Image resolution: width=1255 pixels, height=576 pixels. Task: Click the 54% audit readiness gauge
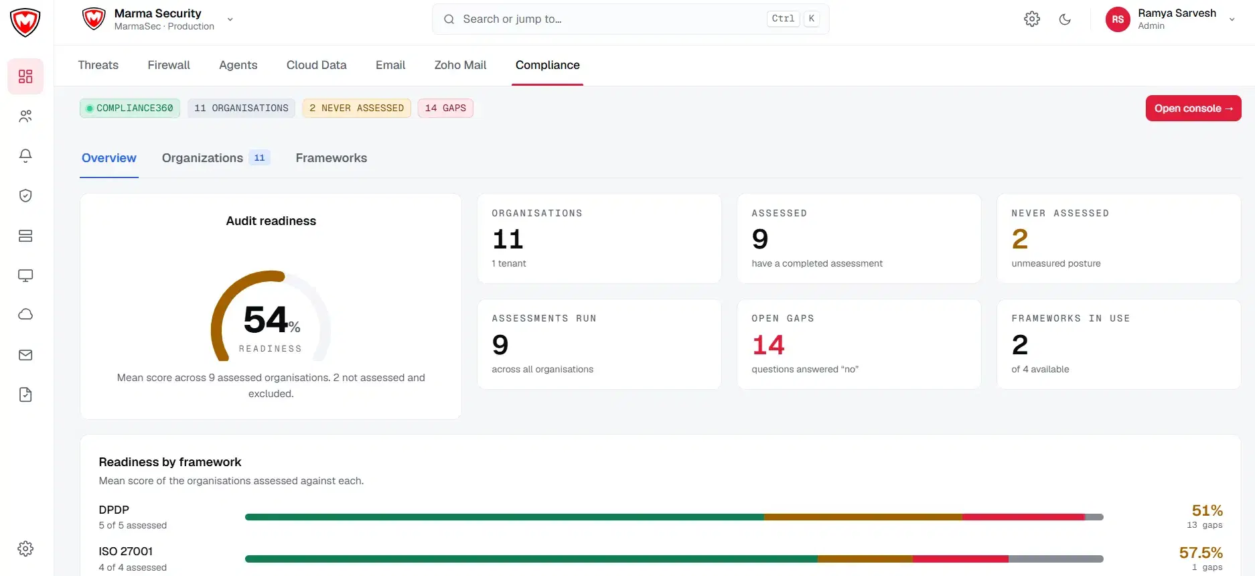tap(271, 315)
